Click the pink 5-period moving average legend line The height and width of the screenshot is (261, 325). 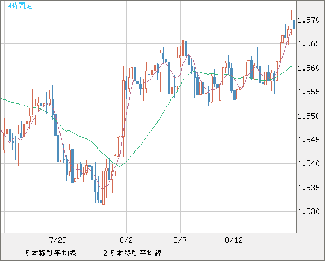point(15,253)
